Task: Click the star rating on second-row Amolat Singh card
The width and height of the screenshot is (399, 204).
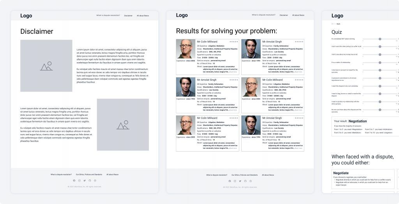Action: [234, 80]
